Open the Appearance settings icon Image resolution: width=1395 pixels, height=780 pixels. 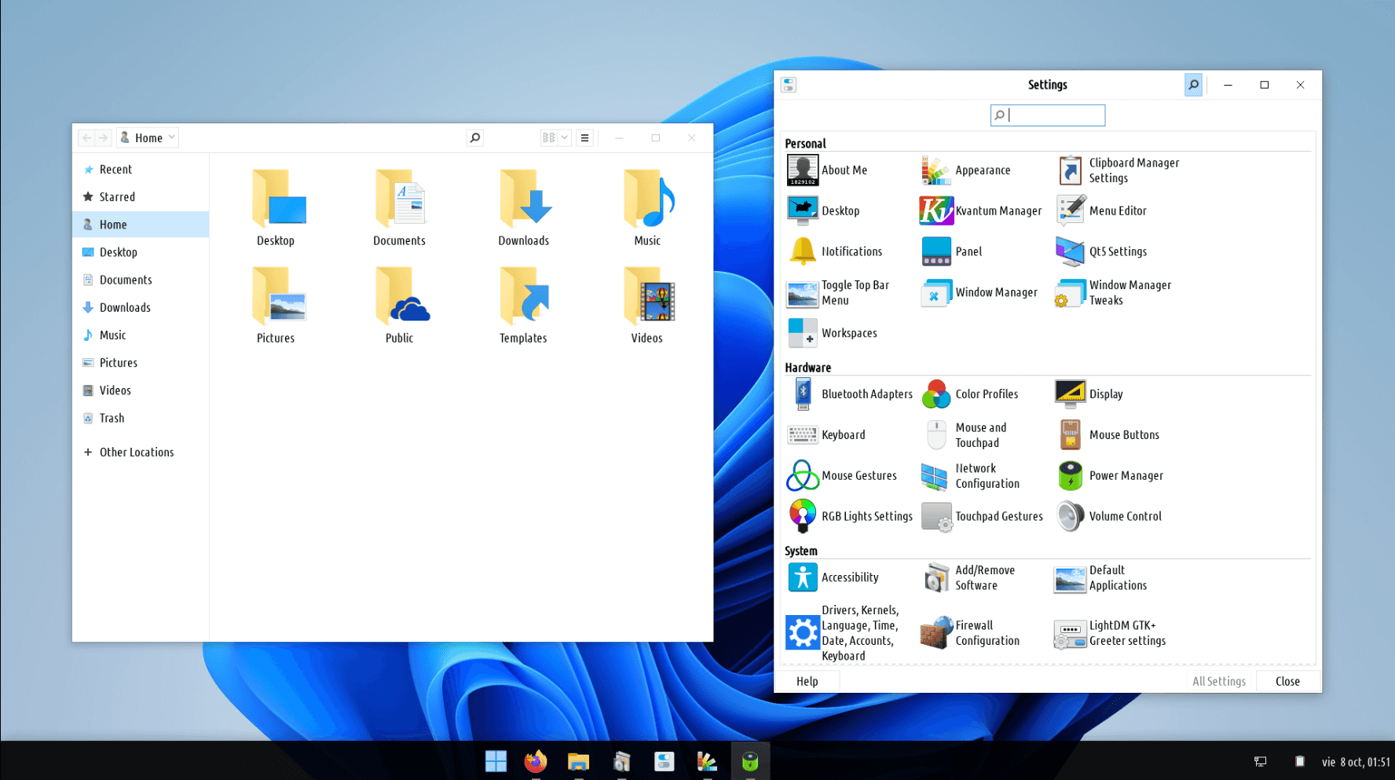pyautogui.click(x=935, y=170)
